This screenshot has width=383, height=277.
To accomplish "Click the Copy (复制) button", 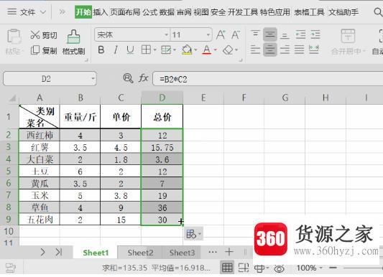I will tap(44, 50).
